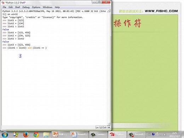Click the Tk feather icon in title bar
184x138 pixels.
coord(3,2)
